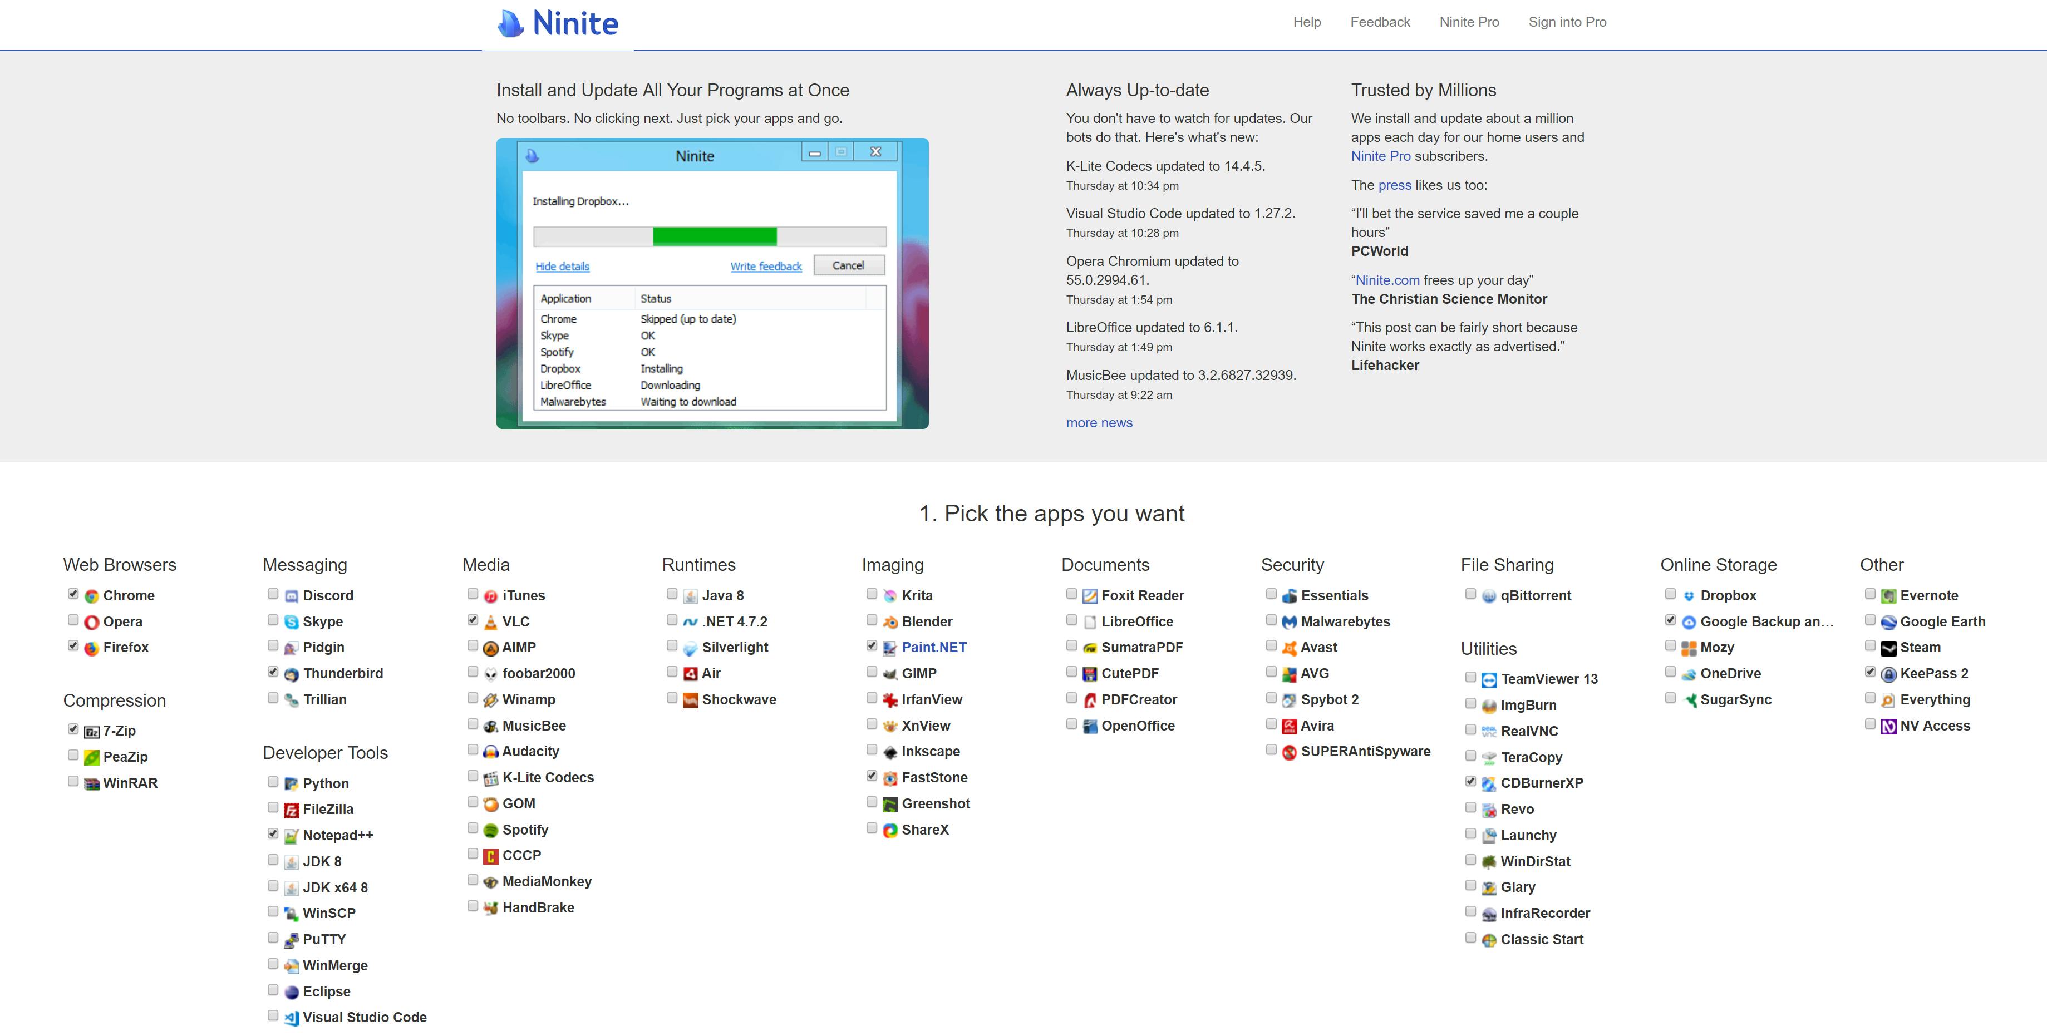Image resolution: width=2047 pixels, height=1036 pixels.
Task: Click the Steam app icon
Action: (x=1888, y=648)
